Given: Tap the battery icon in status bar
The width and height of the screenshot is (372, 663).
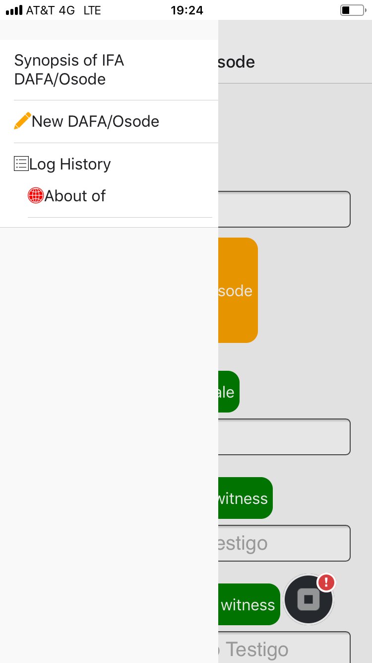Looking at the screenshot, I should (352, 10).
